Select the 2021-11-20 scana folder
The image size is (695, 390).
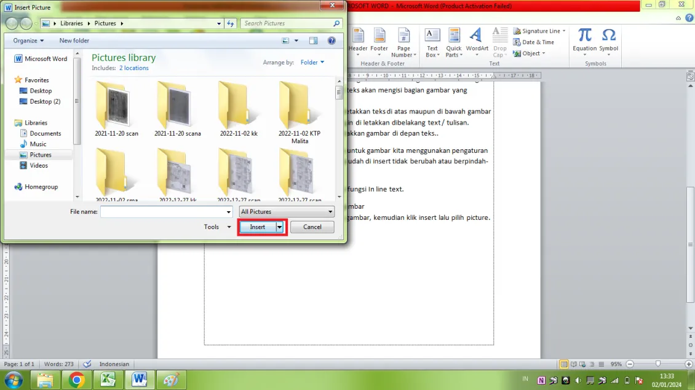[177, 109]
